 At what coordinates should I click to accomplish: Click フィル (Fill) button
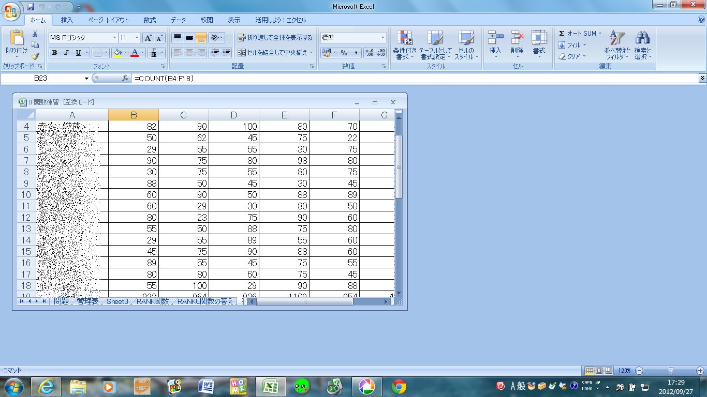pyautogui.click(x=572, y=45)
